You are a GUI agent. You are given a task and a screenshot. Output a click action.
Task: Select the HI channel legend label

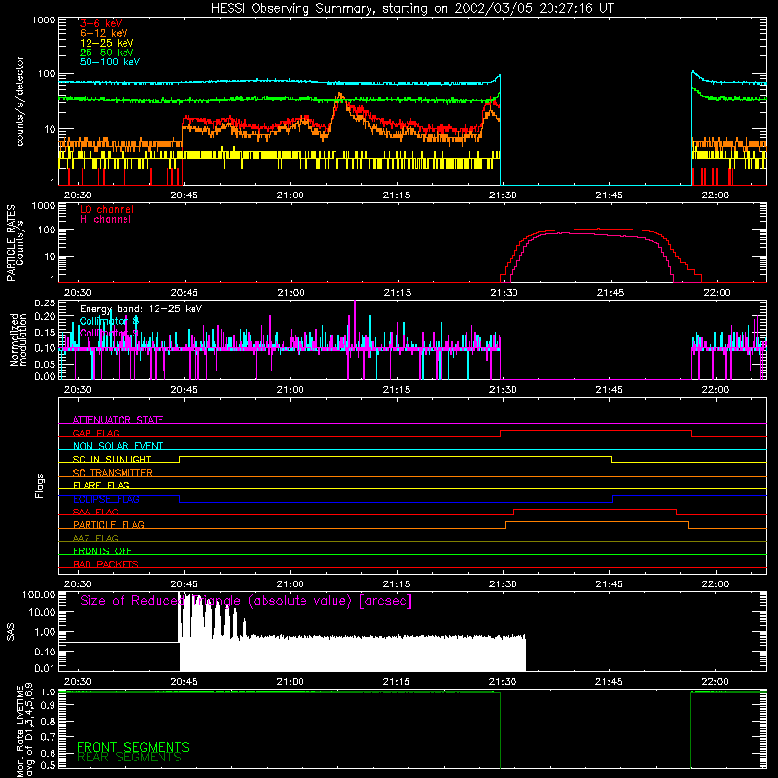[x=105, y=219]
